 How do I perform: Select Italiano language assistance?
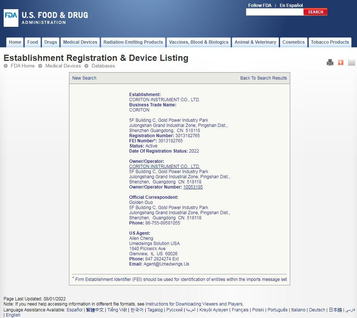point(298,310)
